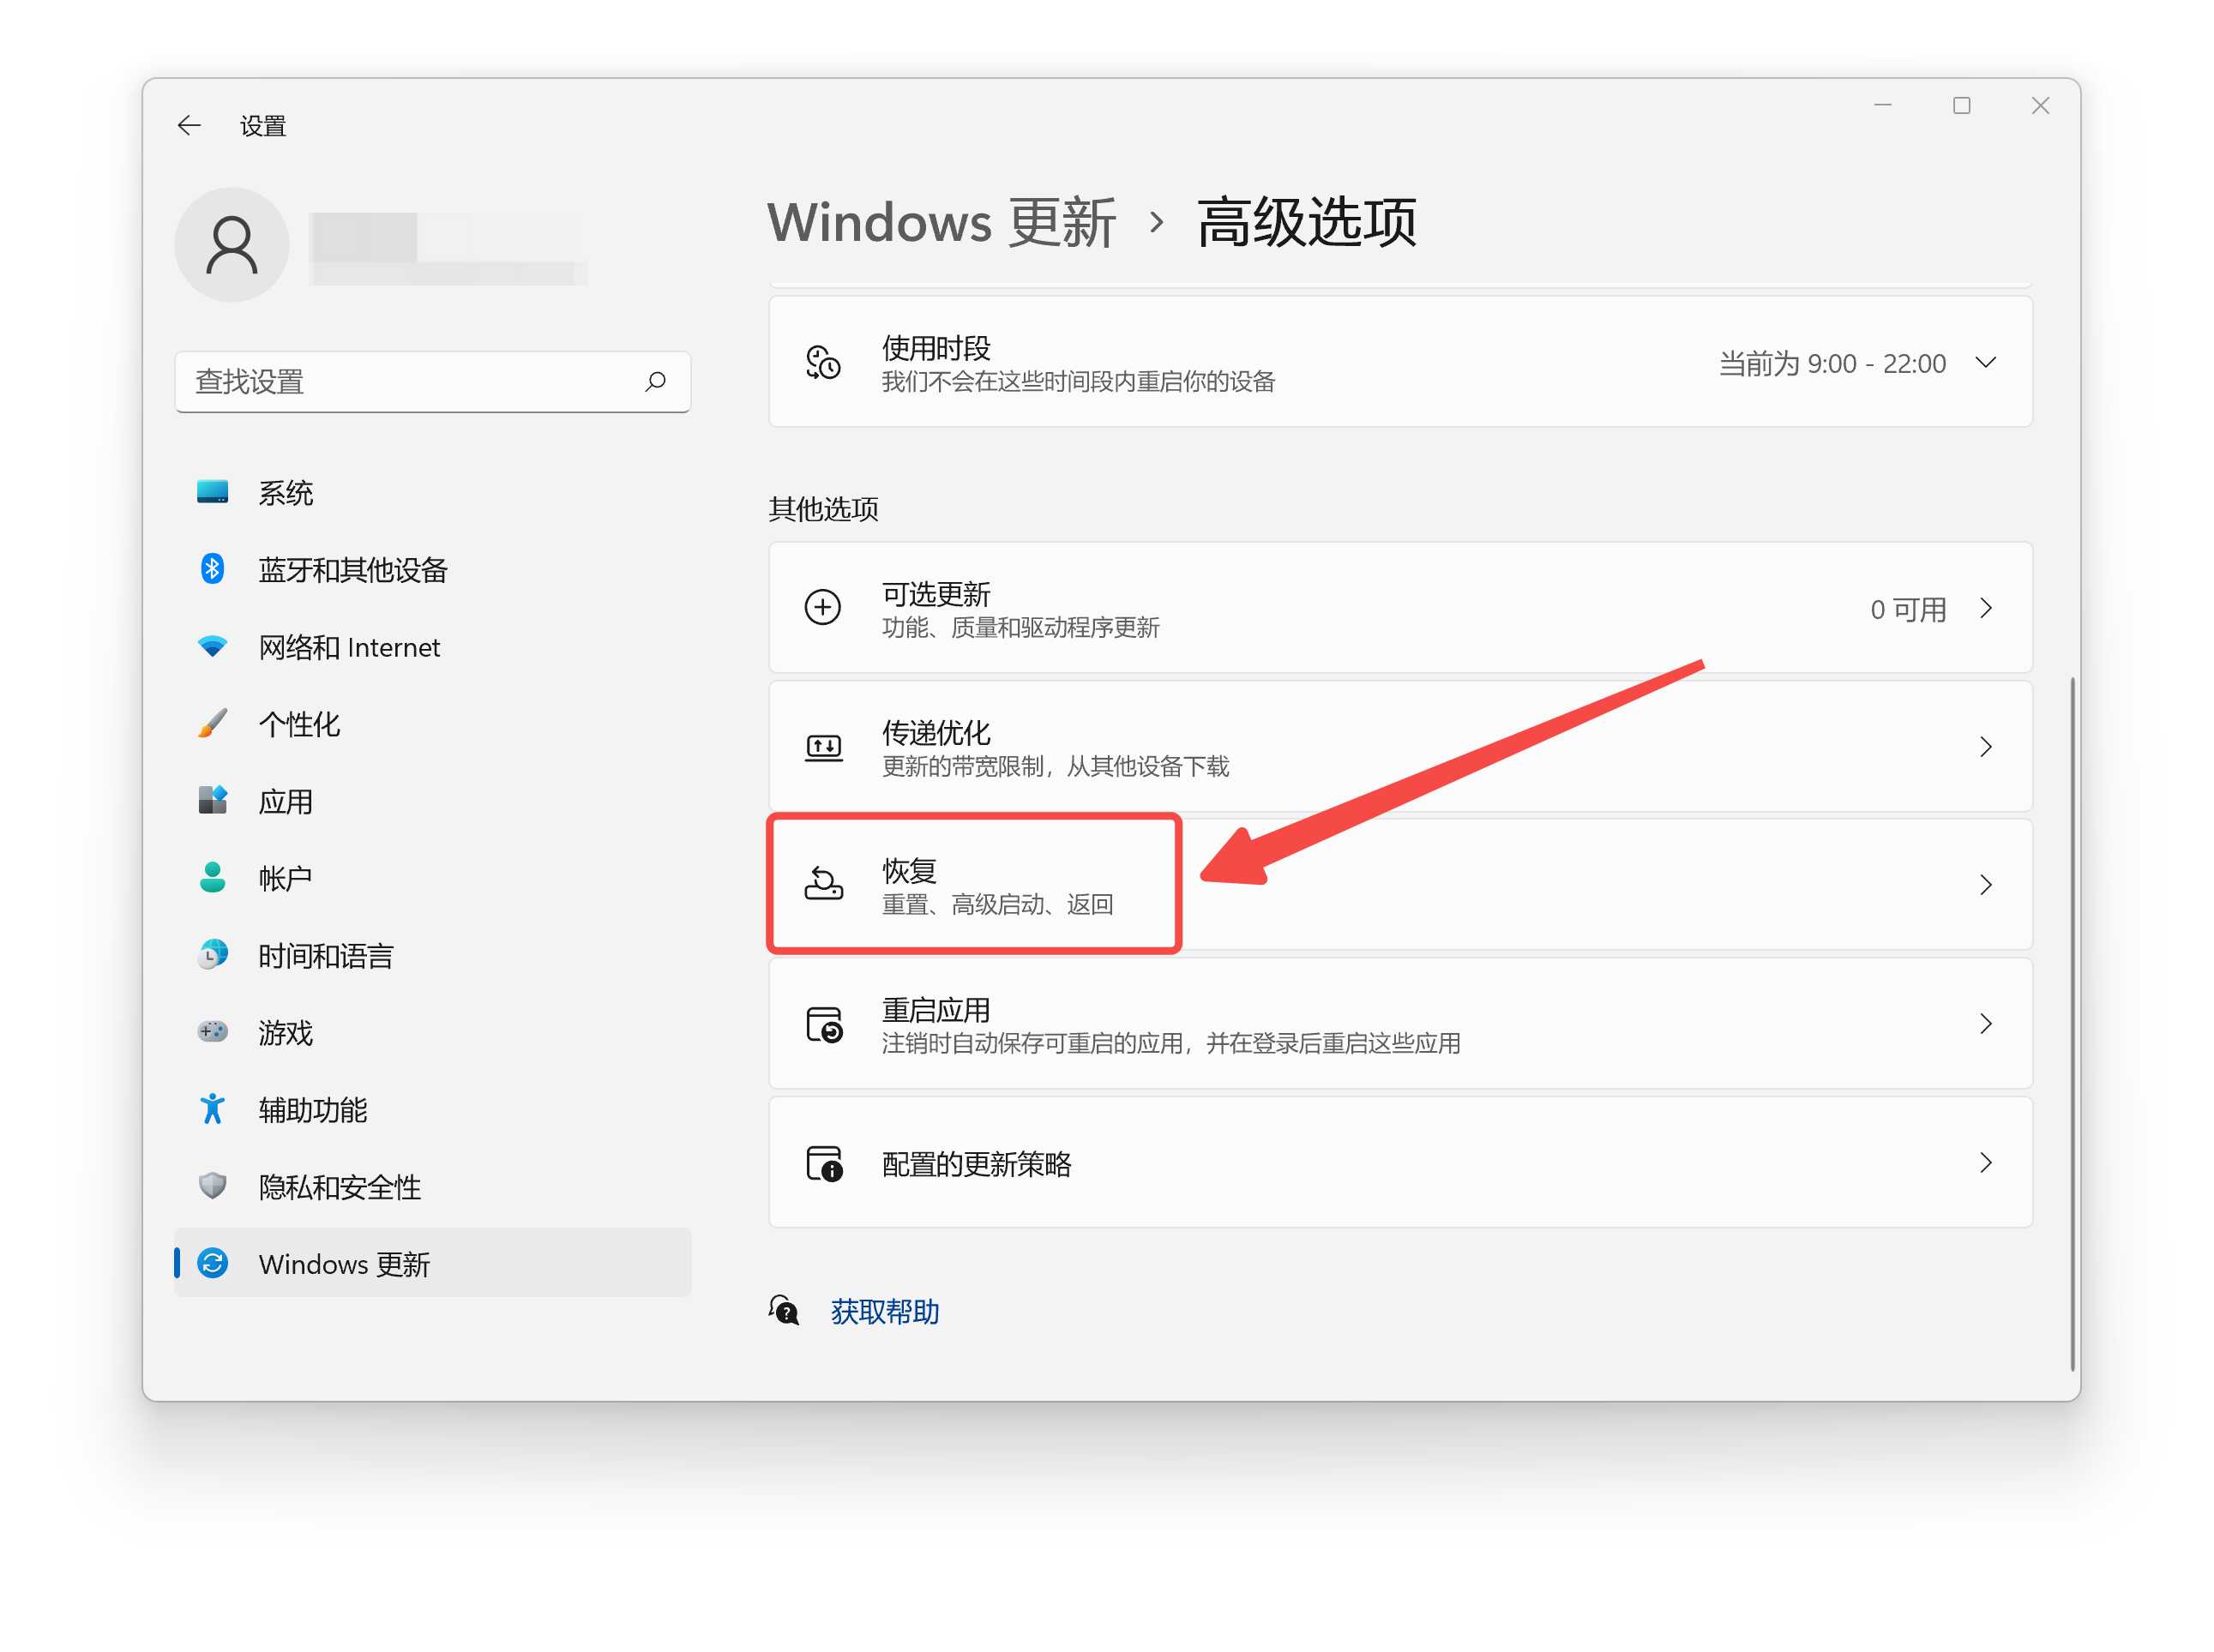Select 个性化 in the sidebar
Viewport: 2214px width, 1652px height.
pyautogui.click(x=432, y=723)
